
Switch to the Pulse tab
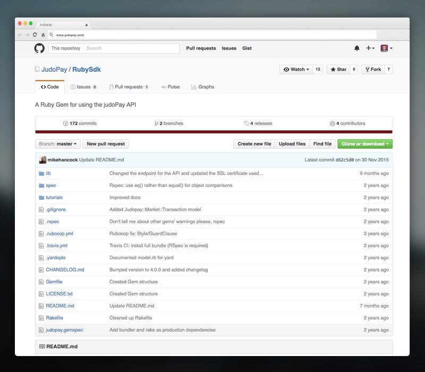pos(171,87)
